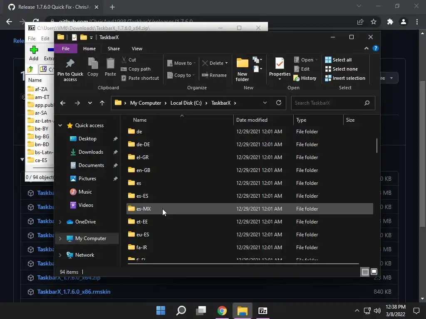Open Documents in Quick access
Viewport: 426px width, 319px height.
tap(91, 165)
